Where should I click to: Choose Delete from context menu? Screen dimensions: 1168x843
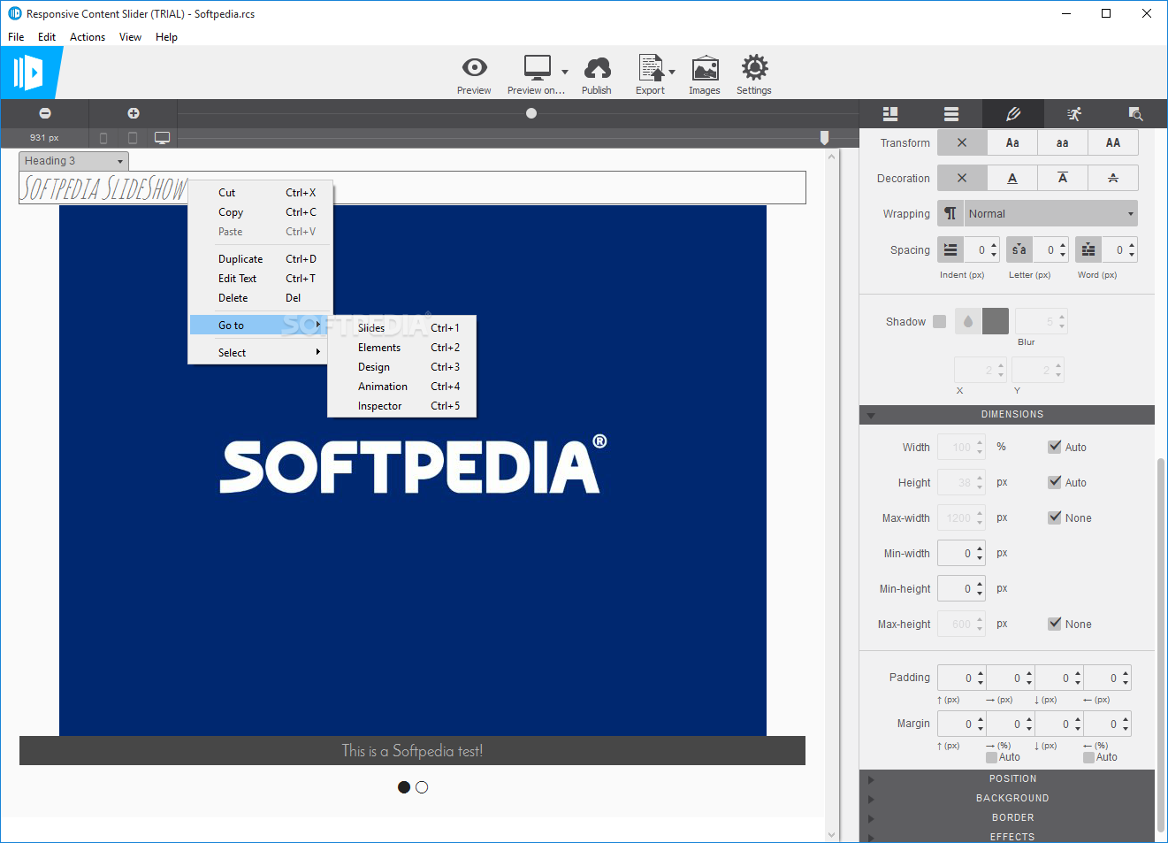[x=260, y=298]
